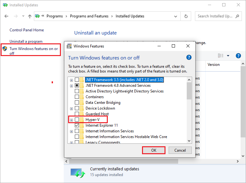The height and width of the screenshot is (183, 246).
Task: Open help in Installed Updates window
Action: 238,56
